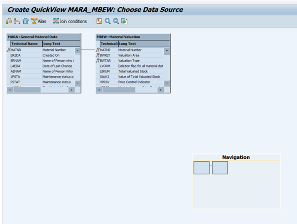This screenshot has height=224, width=297.
Task: Select the ERSDA field row
Action: point(41,55)
